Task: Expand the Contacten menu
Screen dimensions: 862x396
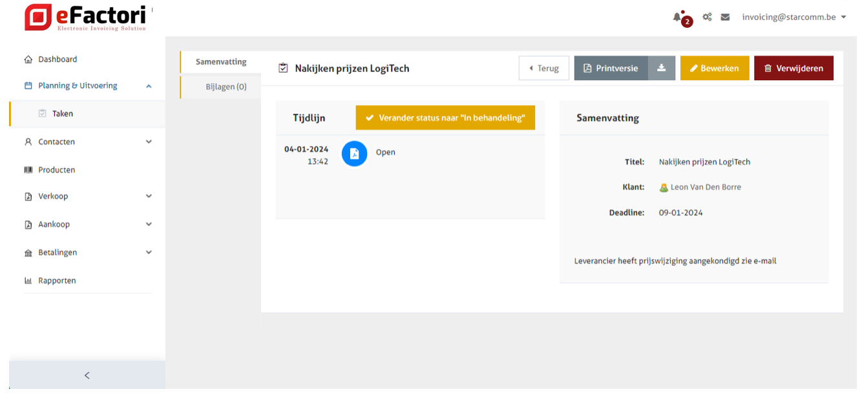Action: 149,142
